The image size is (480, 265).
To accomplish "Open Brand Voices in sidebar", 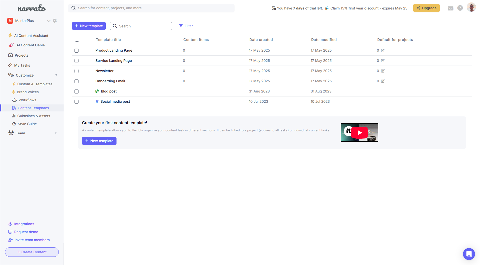I will (28, 92).
